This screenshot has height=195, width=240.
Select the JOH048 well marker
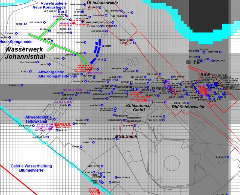85,42
